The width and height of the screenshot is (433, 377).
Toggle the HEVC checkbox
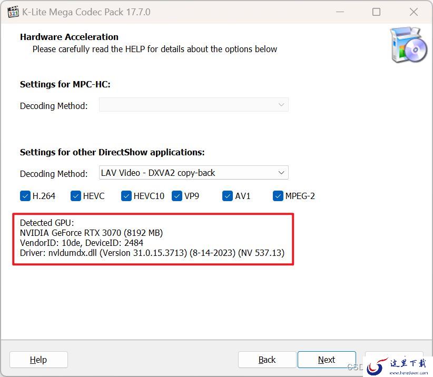pos(76,196)
